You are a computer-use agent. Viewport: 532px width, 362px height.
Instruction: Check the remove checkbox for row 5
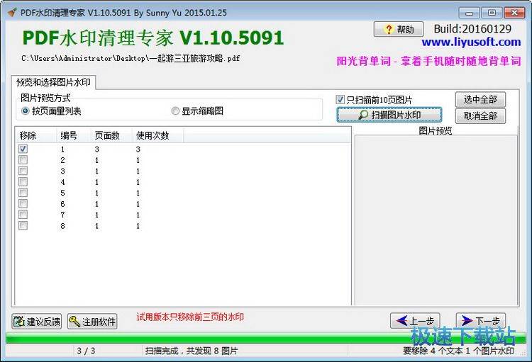coord(23,193)
